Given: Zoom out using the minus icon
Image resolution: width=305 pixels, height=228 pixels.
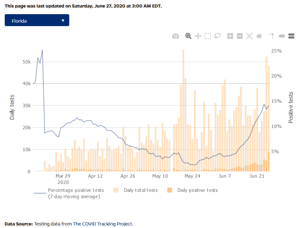Looking at the screenshot, I should tap(240, 36).
